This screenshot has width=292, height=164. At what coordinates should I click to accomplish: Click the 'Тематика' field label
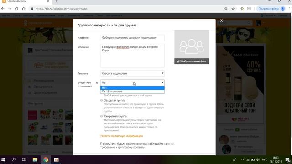coord(83,74)
